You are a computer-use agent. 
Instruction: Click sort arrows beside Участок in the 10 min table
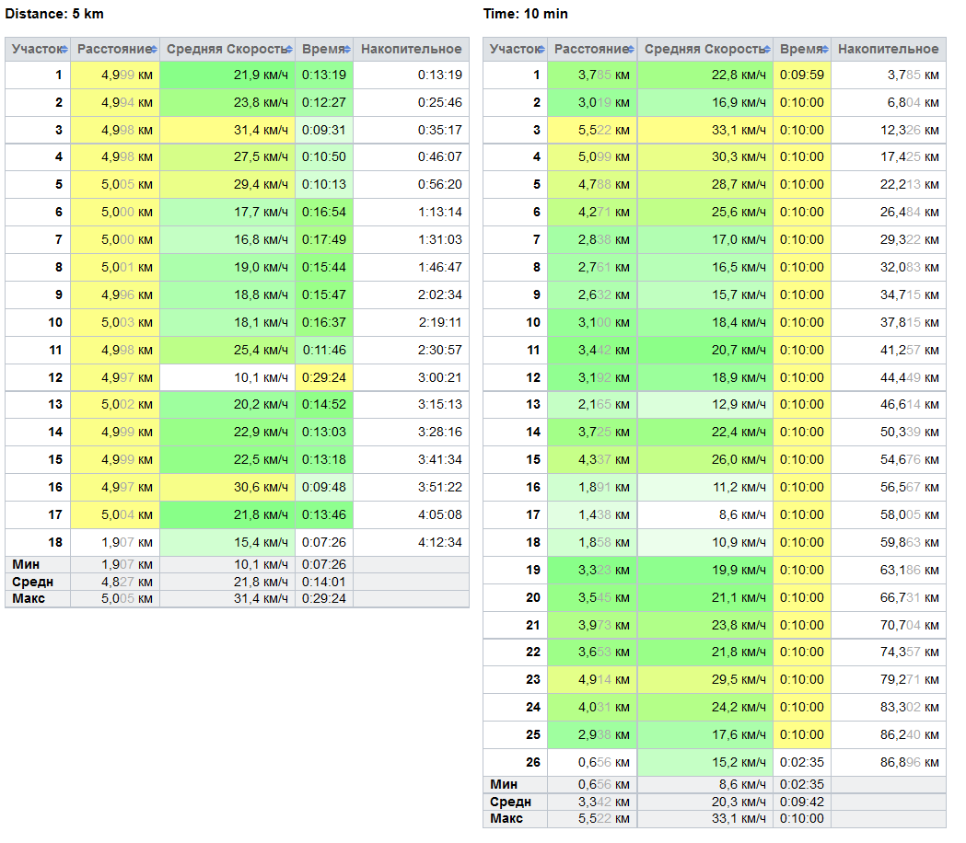[x=542, y=50]
